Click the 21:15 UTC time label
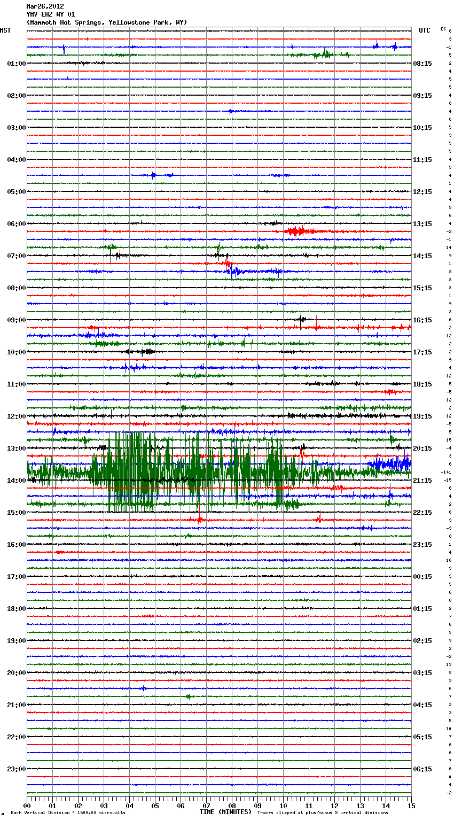This screenshot has width=454, height=820. [x=422, y=481]
